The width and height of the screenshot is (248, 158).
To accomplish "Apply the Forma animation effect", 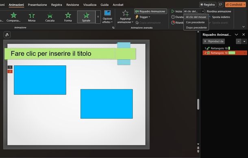I will pos(68,17).
